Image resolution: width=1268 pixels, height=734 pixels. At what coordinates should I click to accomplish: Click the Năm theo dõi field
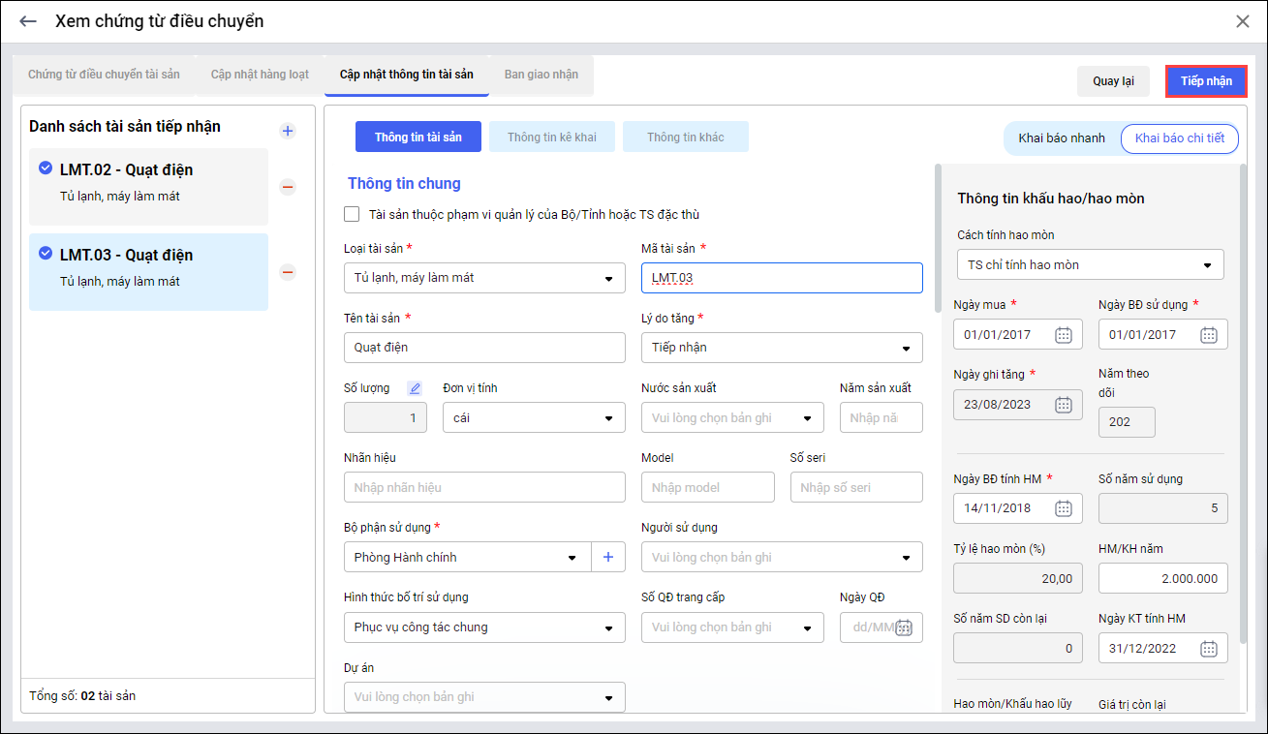pos(1127,422)
